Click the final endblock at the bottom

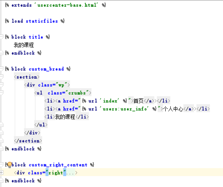tap(23, 181)
